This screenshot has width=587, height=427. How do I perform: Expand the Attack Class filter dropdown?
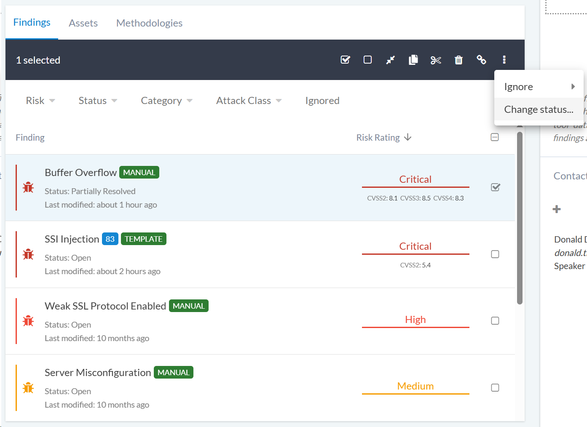[249, 101]
